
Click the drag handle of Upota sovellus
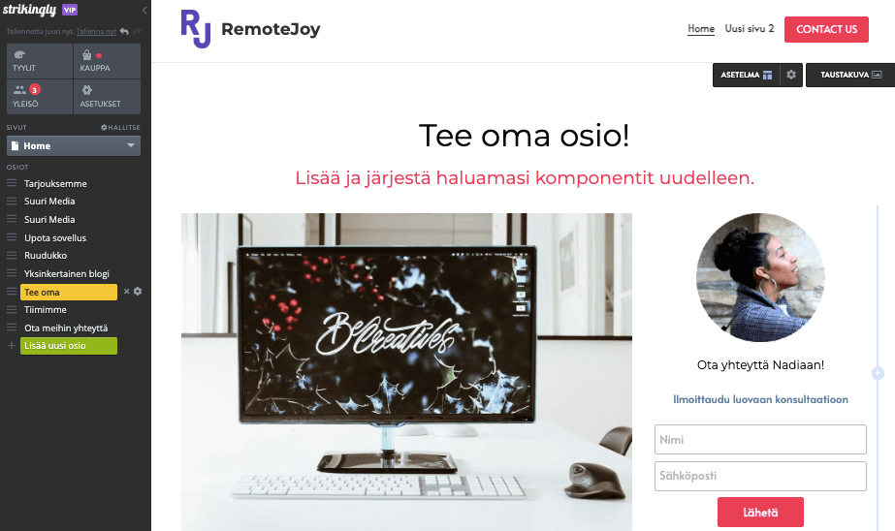tap(12, 237)
